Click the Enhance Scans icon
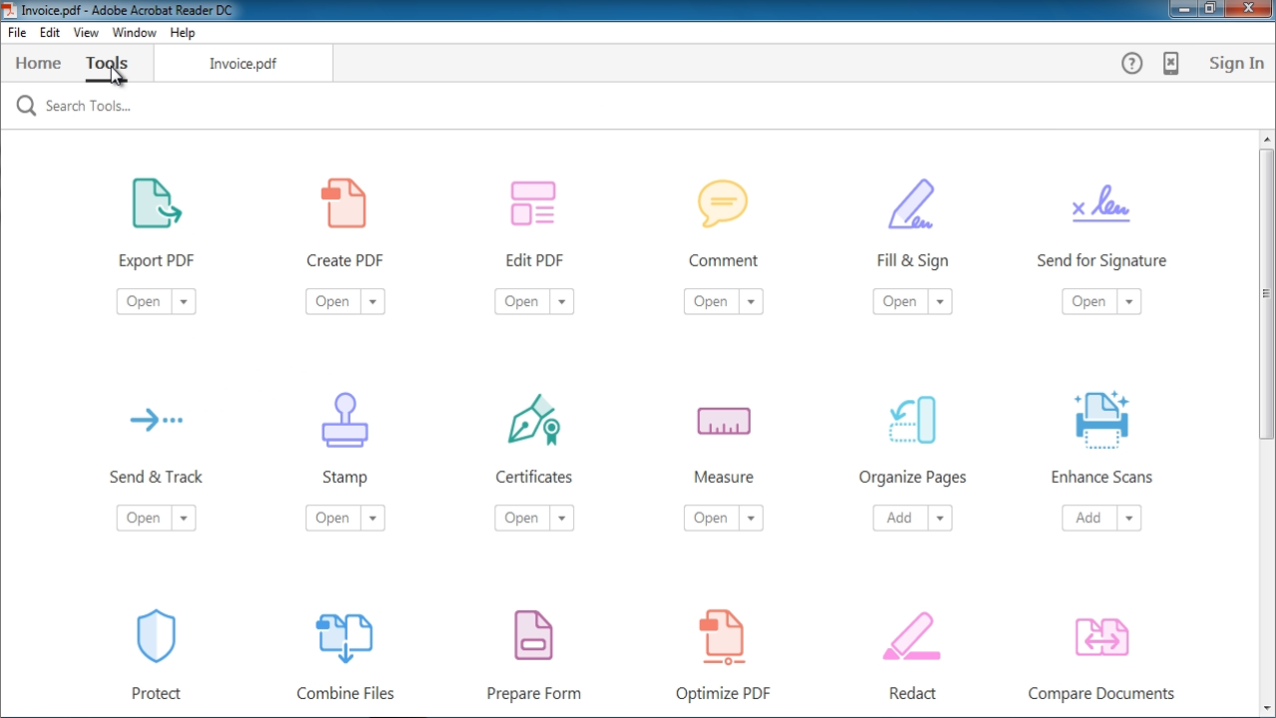 pos(1102,419)
